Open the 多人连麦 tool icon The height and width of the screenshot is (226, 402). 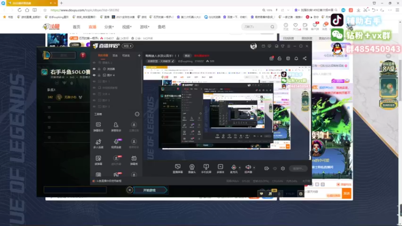[x=98, y=144]
